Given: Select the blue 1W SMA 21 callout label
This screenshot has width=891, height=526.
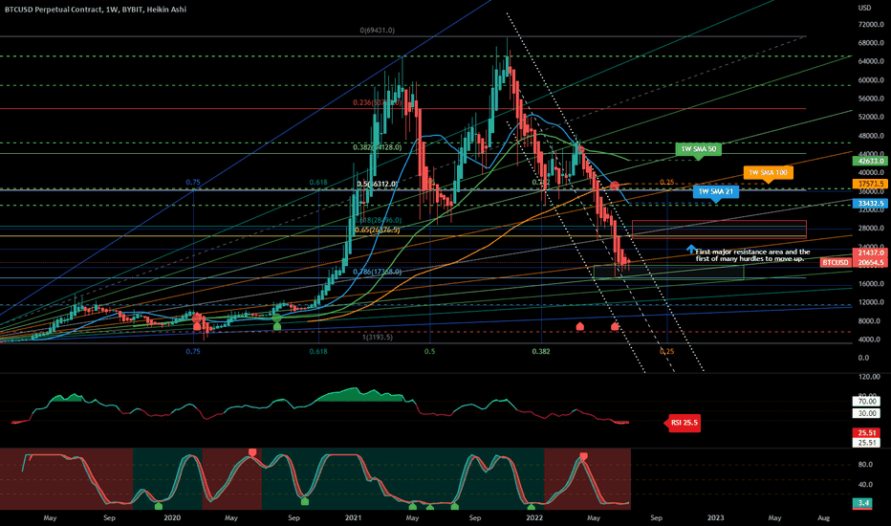Looking at the screenshot, I should (x=715, y=192).
